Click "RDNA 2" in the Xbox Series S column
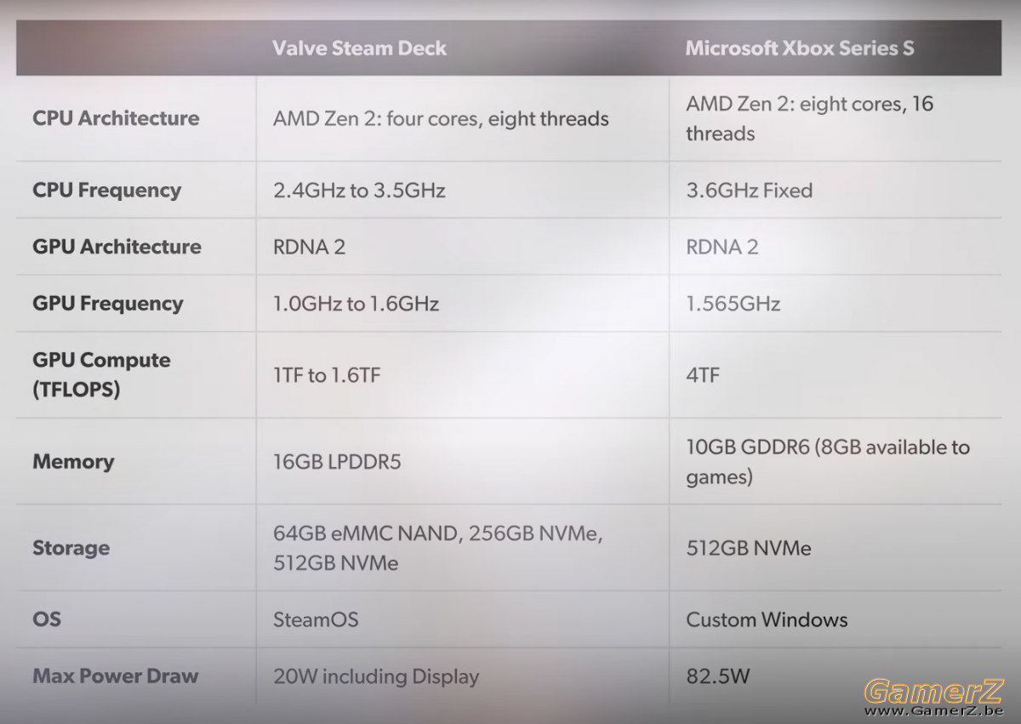Viewport: 1021px width, 724px height. 722,247
